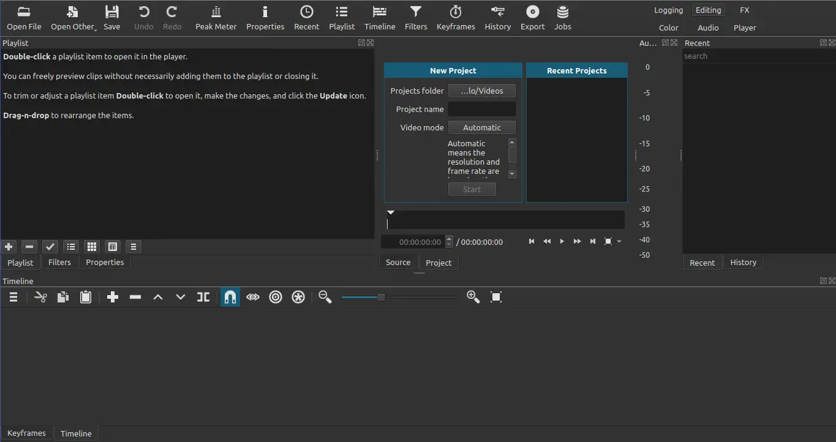The image size is (836, 442).
Task: Lift the clip from the timeline
Action: point(158,297)
